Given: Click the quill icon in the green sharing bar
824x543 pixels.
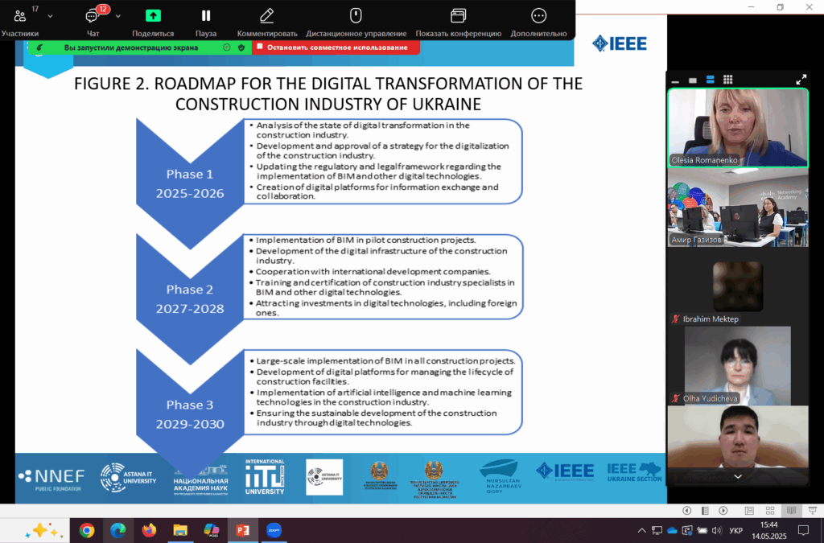Looking at the screenshot, I should click(39, 47).
